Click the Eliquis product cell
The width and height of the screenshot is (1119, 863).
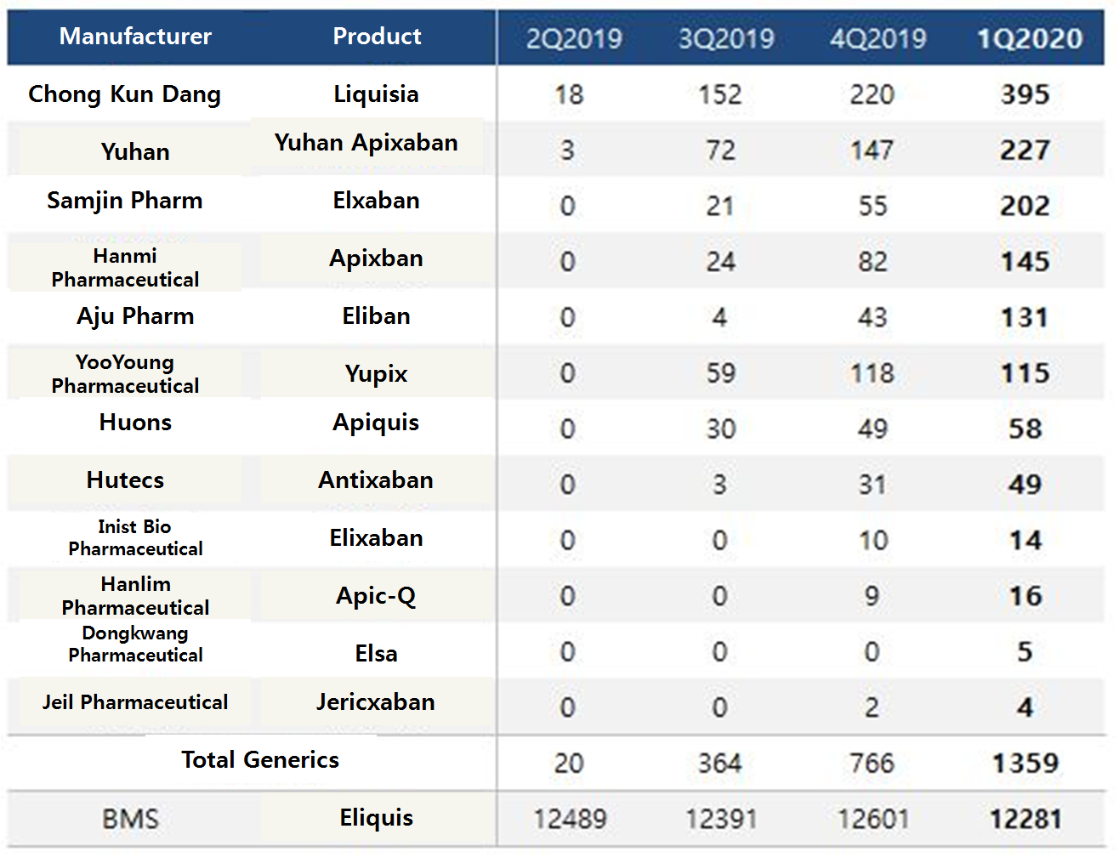pyautogui.click(x=376, y=818)
